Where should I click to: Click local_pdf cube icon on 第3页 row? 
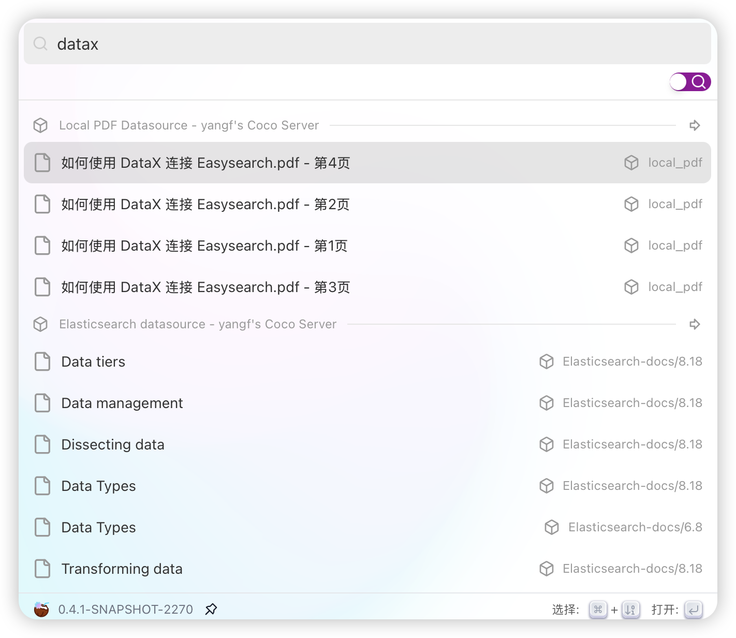(x=631, y=287)
